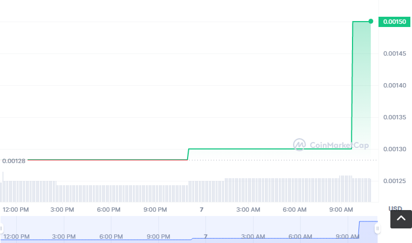412x243 pixels.
Task: Click the 9:00 PM label in the range navigator
Action: [x=158, y=237]
